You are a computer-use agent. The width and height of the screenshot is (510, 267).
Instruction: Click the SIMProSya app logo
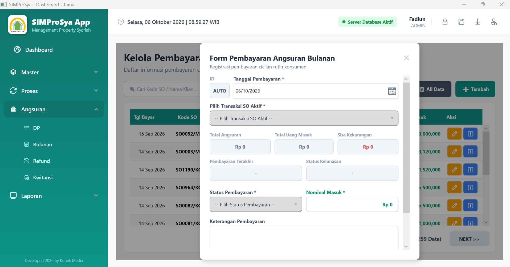click(x=18, y=25)
